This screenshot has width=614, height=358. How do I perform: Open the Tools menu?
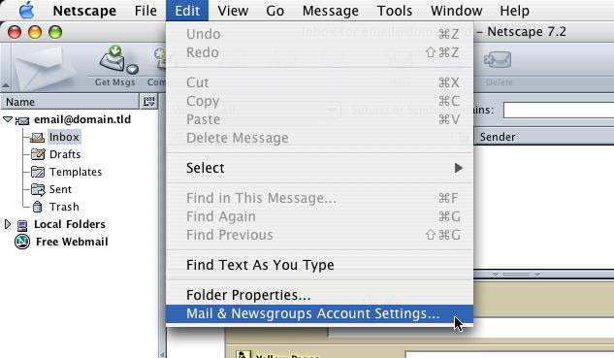pos(395,11)
